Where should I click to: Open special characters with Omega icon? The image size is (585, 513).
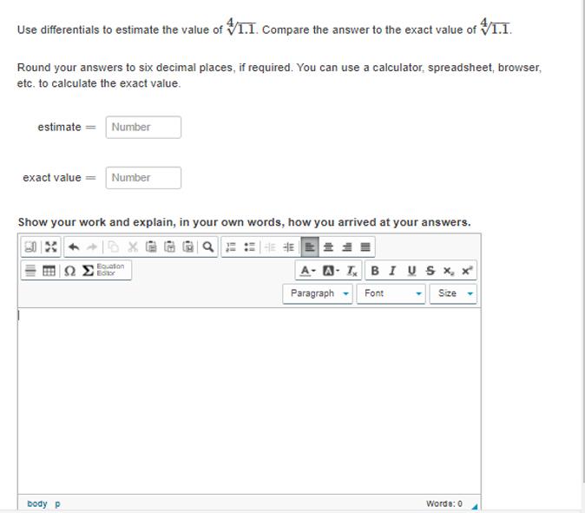[x=69, y=271]
